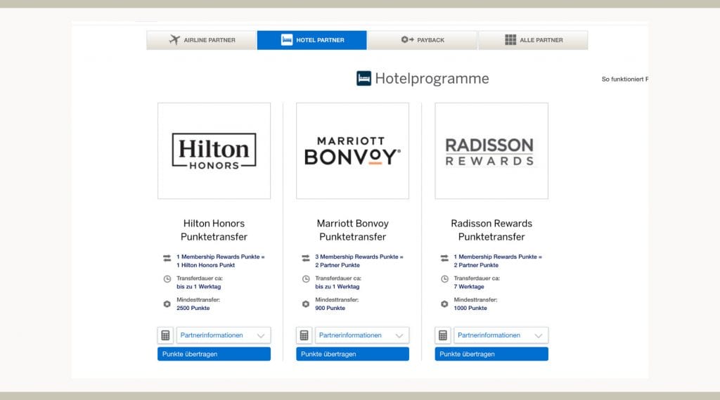
Task: Click '900 Punkte' minimum transfer value
Action: click(x=330, y=308)
